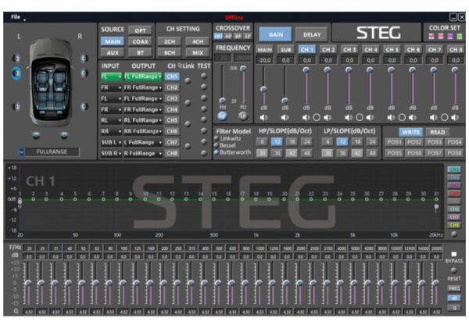
Task: Click the HP round knob under frequency
Action: [222, 116]
